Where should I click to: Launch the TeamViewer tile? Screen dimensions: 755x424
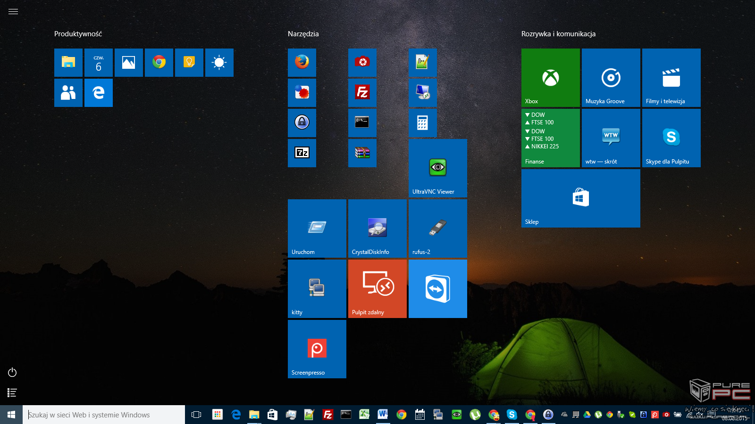click(438, 289)
